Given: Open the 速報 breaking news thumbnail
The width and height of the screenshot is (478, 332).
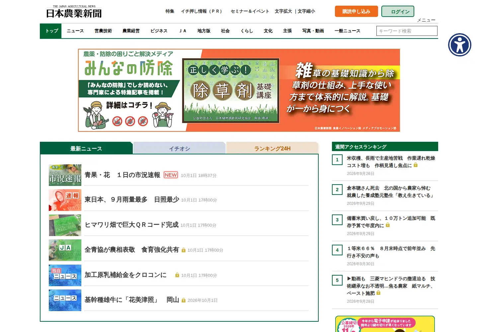Looking at the screenshot, I should (65, 200).
